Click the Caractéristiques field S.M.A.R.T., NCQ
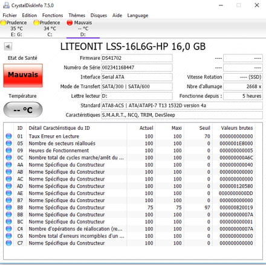The width and height of the screenshot is (266, 265). click(x=182, y=115)
